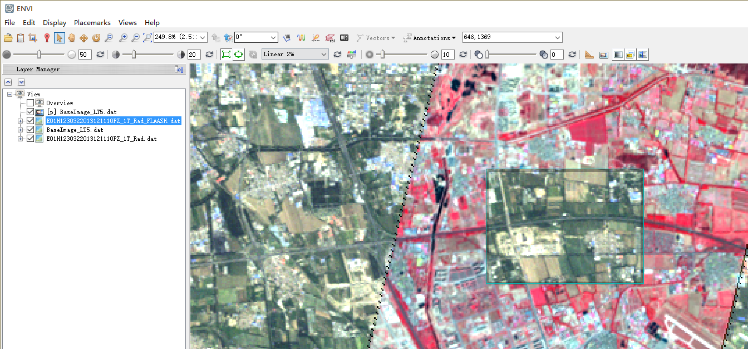Open the Mensuration ruler tool

[589, 55]
